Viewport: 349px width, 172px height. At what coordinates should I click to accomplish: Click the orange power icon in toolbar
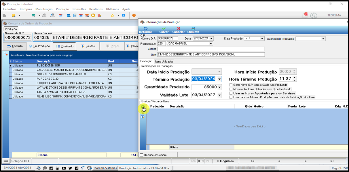pyautogui.click(x=134, y=15)
